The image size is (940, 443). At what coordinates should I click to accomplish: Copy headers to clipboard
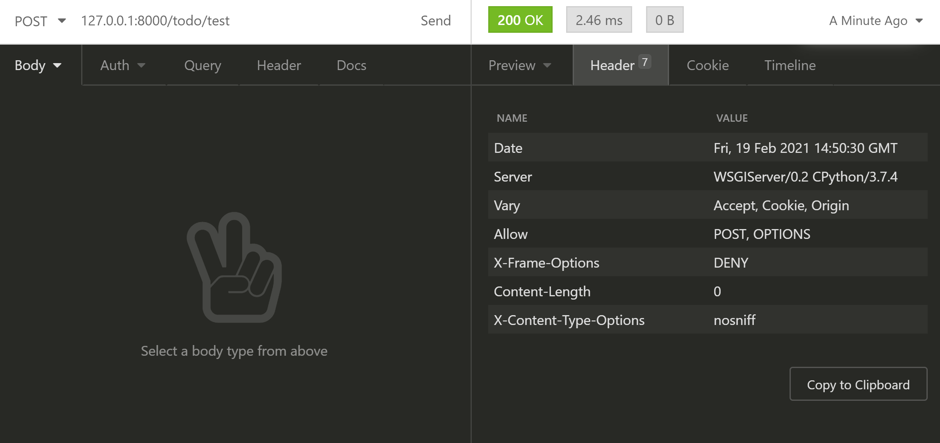pyautogui.click(x=858, y=384)
